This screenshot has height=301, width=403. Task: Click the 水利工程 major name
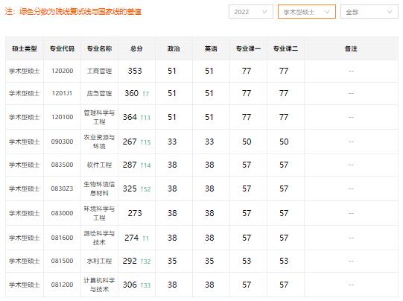99,261
